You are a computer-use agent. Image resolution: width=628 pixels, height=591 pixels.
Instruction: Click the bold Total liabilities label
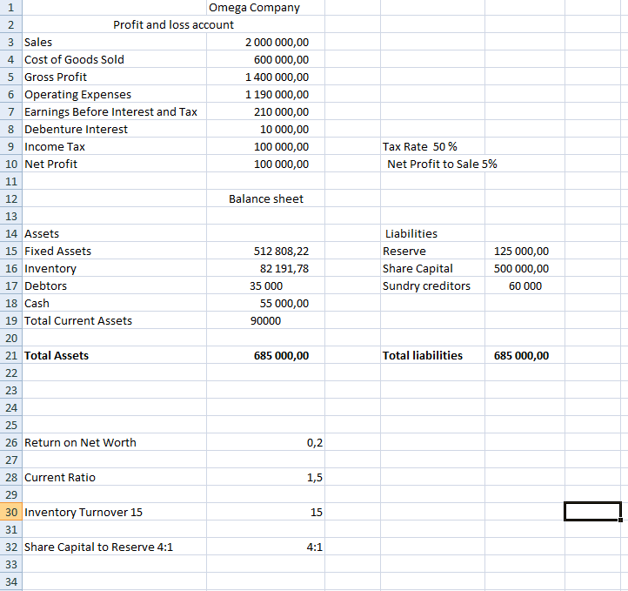[x=423, y=355]
